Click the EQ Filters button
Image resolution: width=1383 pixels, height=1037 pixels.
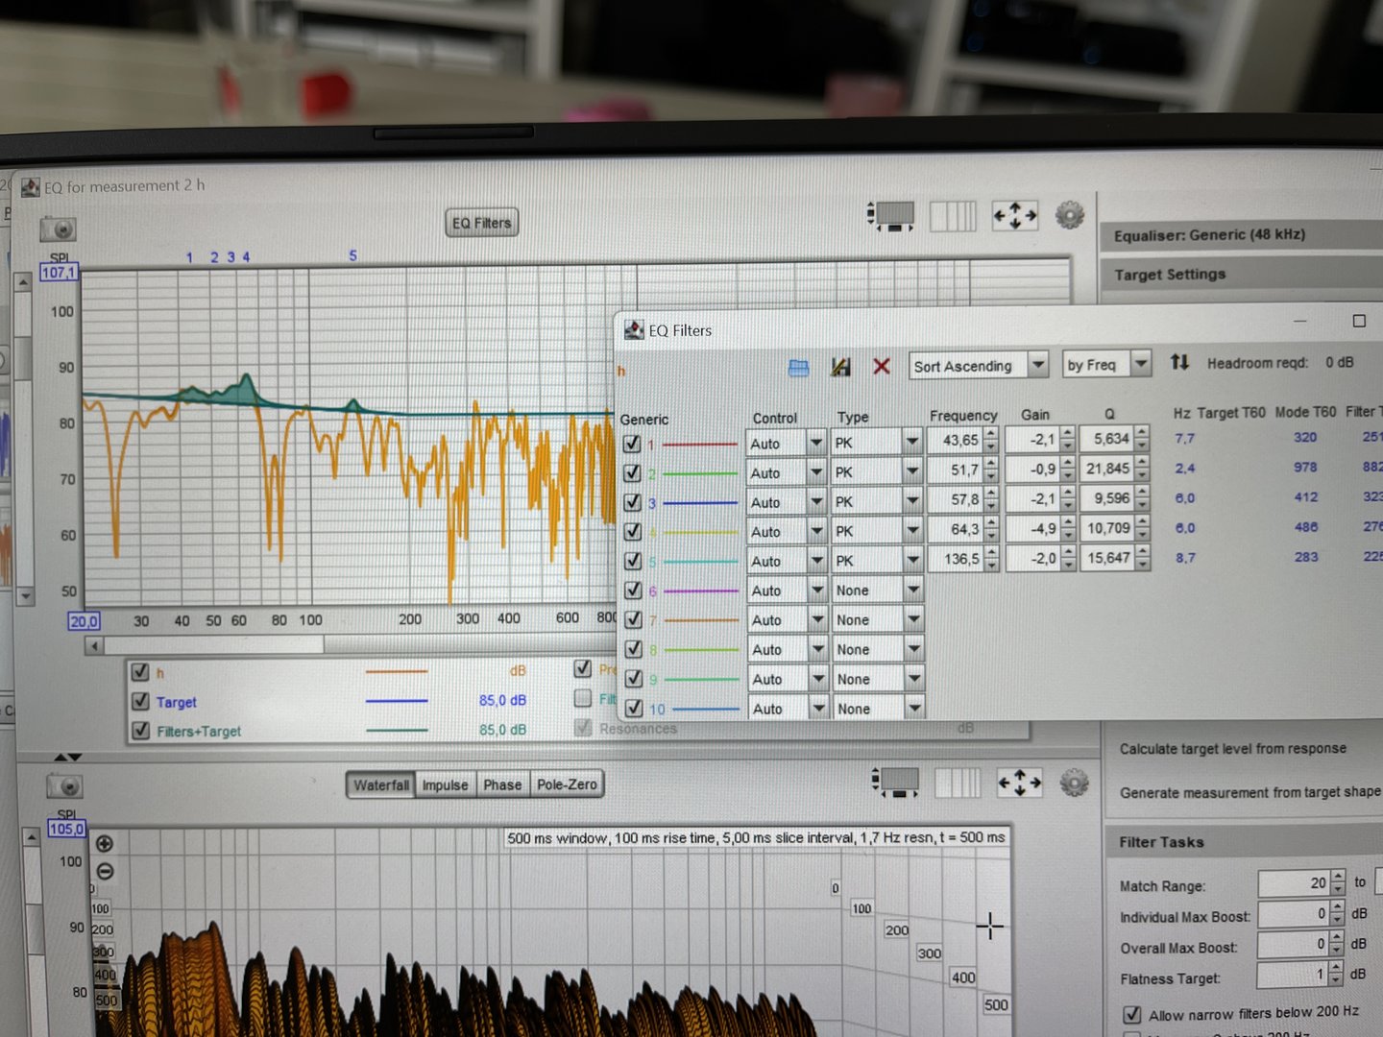click(481, 223)
